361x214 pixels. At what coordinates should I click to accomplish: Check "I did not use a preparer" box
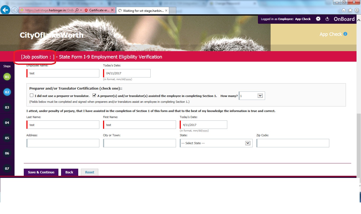[x=32, y=96]
